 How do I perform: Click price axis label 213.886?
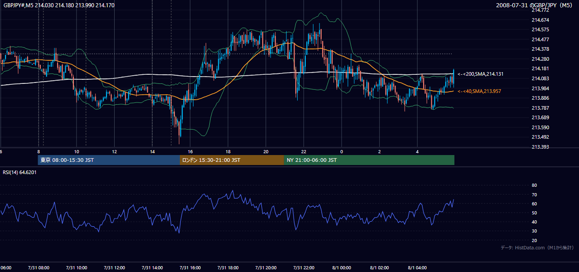coord(540,98)
